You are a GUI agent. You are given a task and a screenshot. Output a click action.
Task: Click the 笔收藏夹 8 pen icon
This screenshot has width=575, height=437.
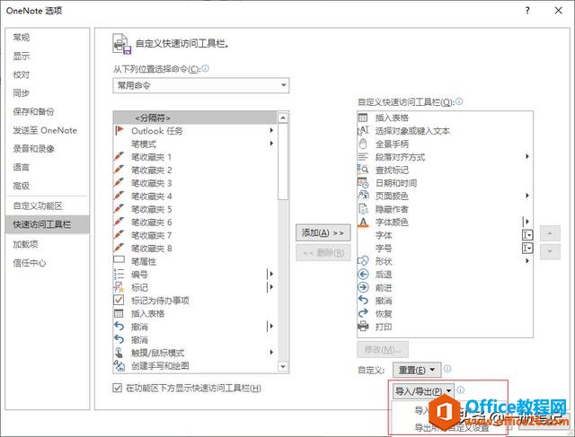119,248
